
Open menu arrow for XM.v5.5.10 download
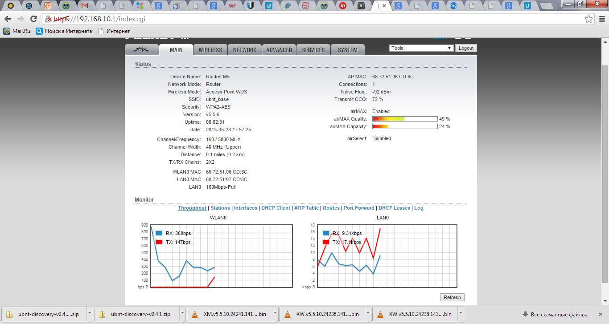tap(274, 314)
